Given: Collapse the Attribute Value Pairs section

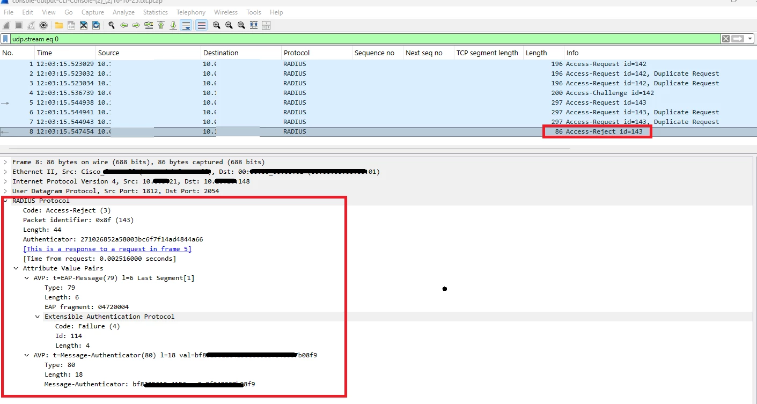Looking at the screenshot, I should pos(16,268).
